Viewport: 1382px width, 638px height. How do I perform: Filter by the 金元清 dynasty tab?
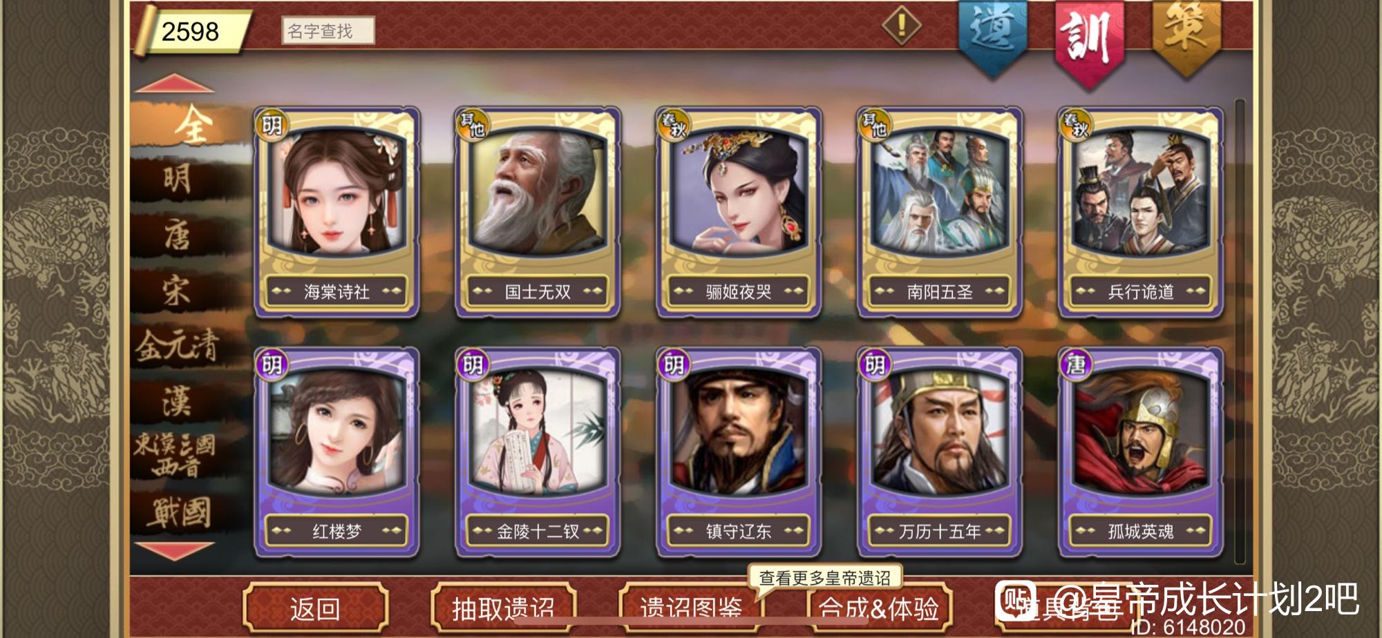pyautogui.click(x=178, y=345)
